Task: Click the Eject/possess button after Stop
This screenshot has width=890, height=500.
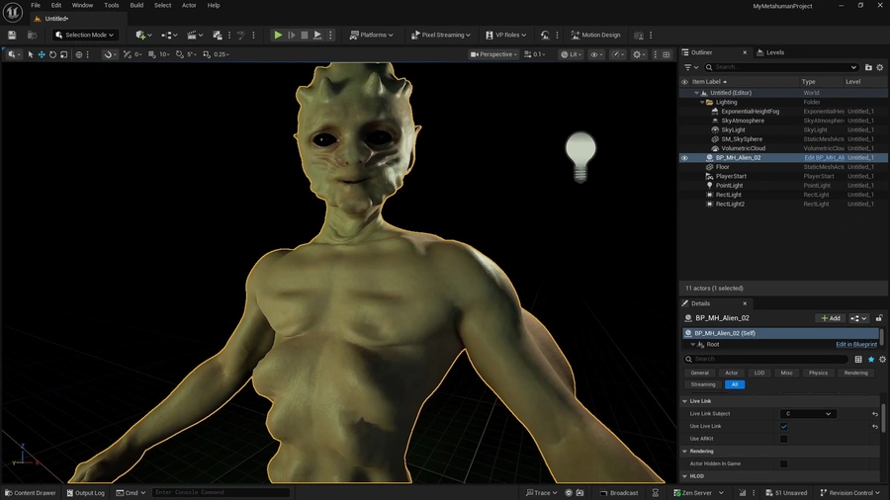Action: pyautogui.click(x=317, y=36)
